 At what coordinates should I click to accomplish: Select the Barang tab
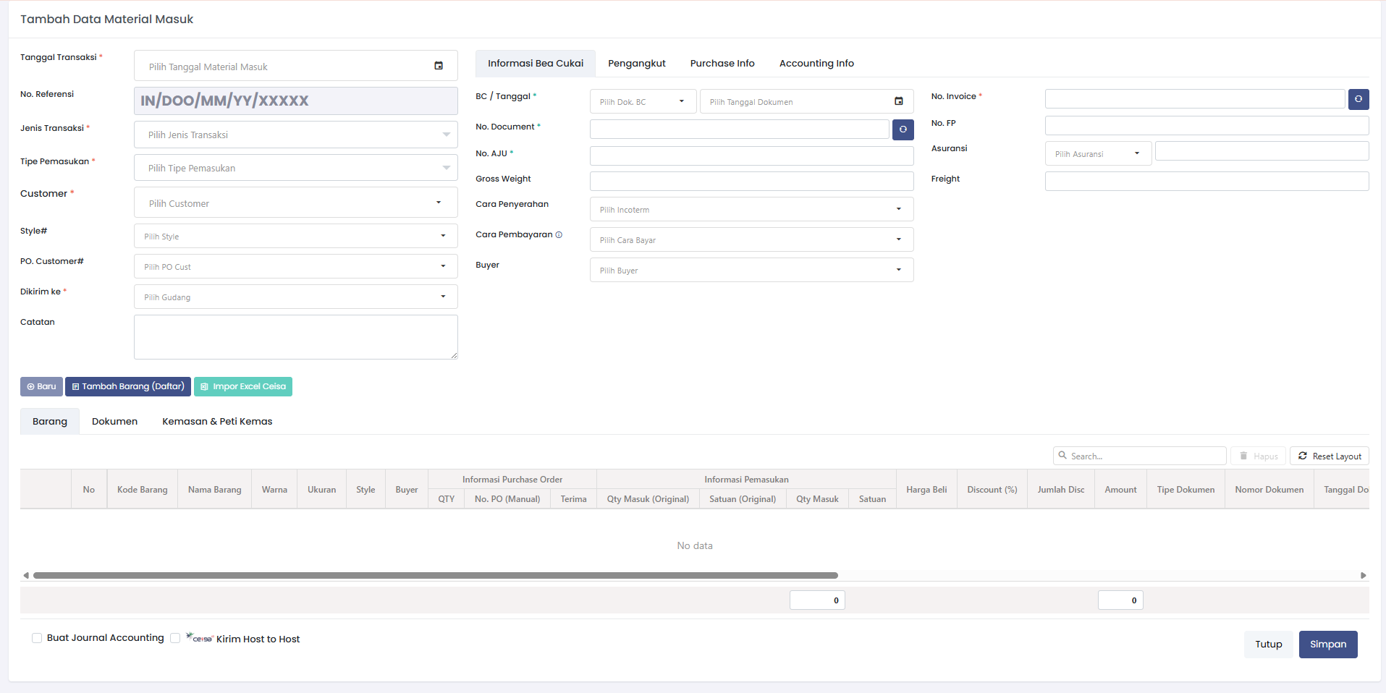click(50, 422)
